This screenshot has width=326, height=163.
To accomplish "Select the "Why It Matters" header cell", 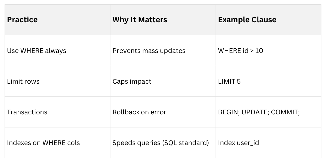I will point(140,20).
